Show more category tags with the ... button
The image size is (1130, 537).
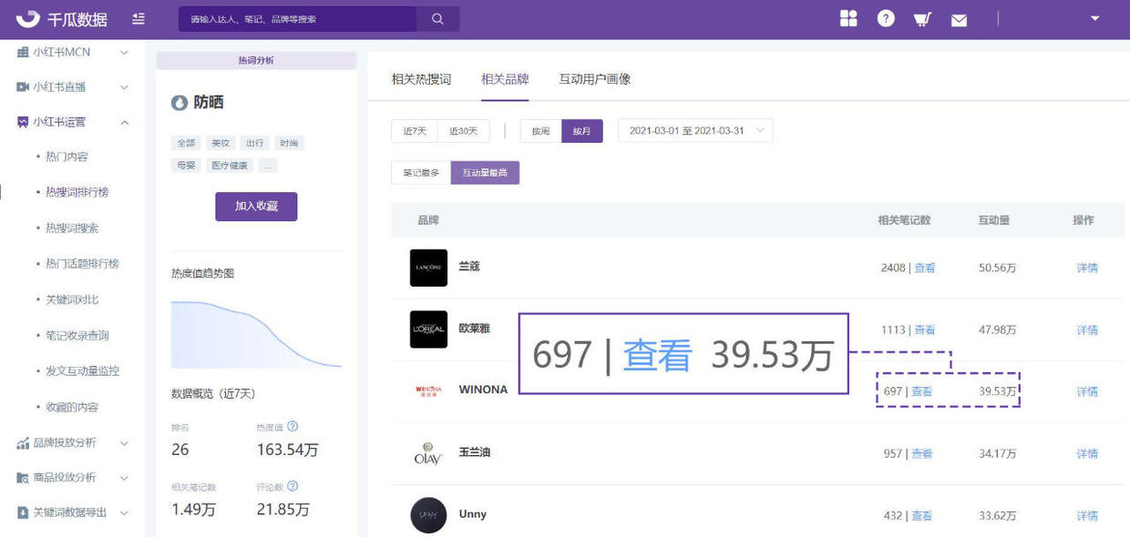tap(268, 166)
